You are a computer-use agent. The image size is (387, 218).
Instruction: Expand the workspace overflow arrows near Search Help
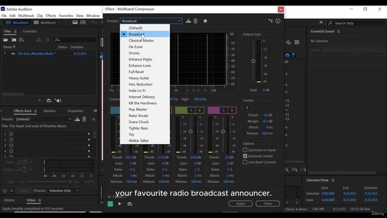pos(321,22)
